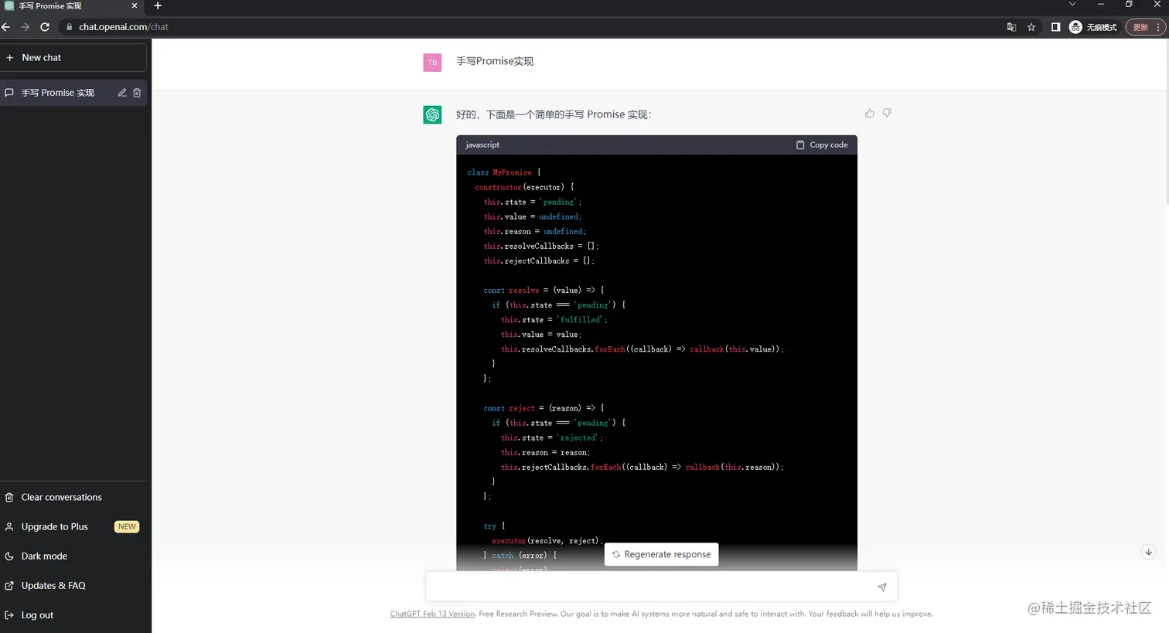Open the translate page icon
Screen dimensions: 1169x633
1011,27
